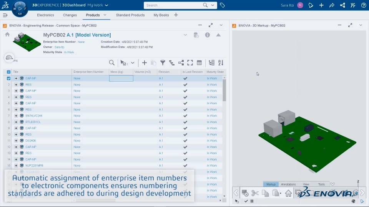Click the share arrow icon in top bar

[332, 5]
